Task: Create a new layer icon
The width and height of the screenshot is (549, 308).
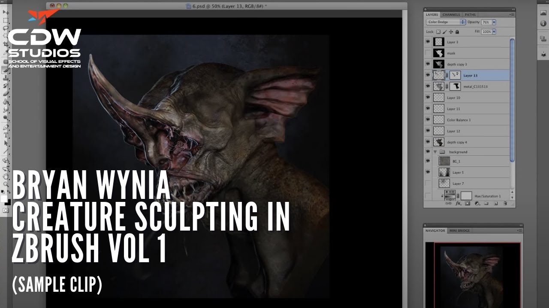Action: (x=496, y=204)
